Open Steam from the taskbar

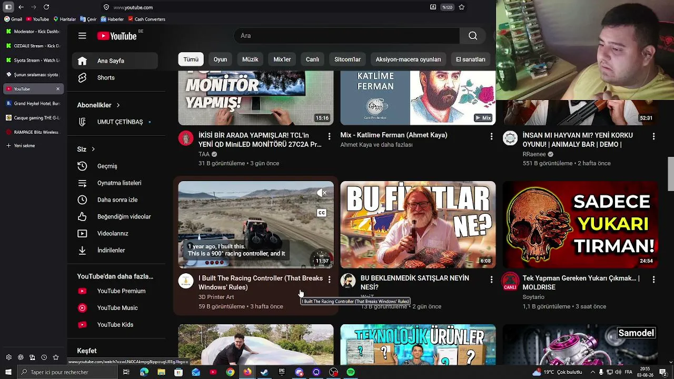pos(264,372)
